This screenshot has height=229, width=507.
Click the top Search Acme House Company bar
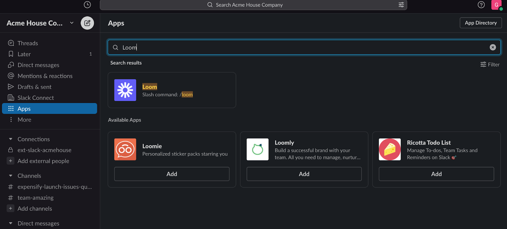click(253, 5)
